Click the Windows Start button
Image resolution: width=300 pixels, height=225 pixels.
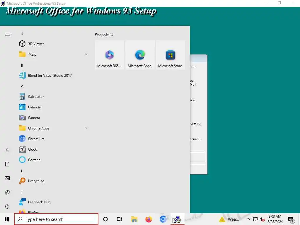(7, 219)
